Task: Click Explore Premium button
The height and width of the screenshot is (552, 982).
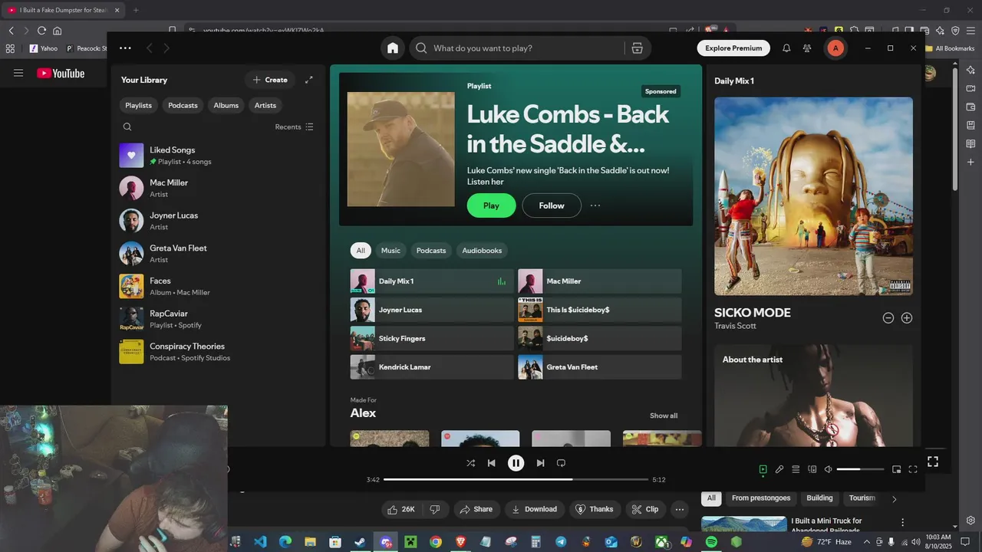Action: [x=734, y=48]
